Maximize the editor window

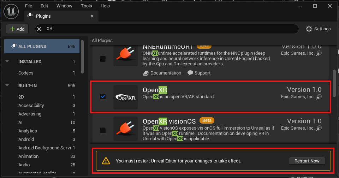click(x=315, y=6)
